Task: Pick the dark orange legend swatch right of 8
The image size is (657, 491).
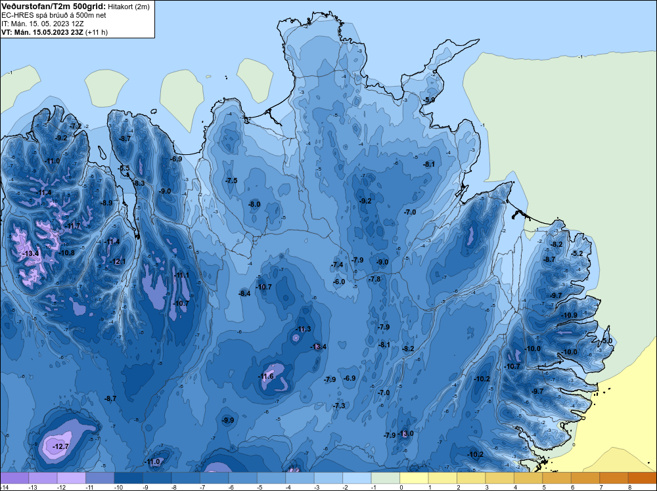Action: (643, 478)
